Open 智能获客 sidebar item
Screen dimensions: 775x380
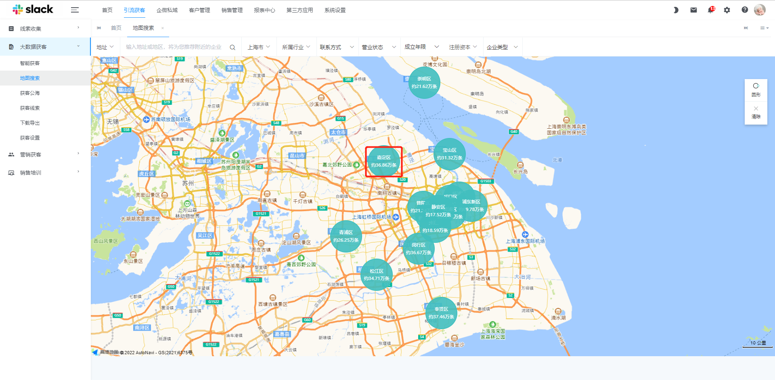tap(30, 63)
